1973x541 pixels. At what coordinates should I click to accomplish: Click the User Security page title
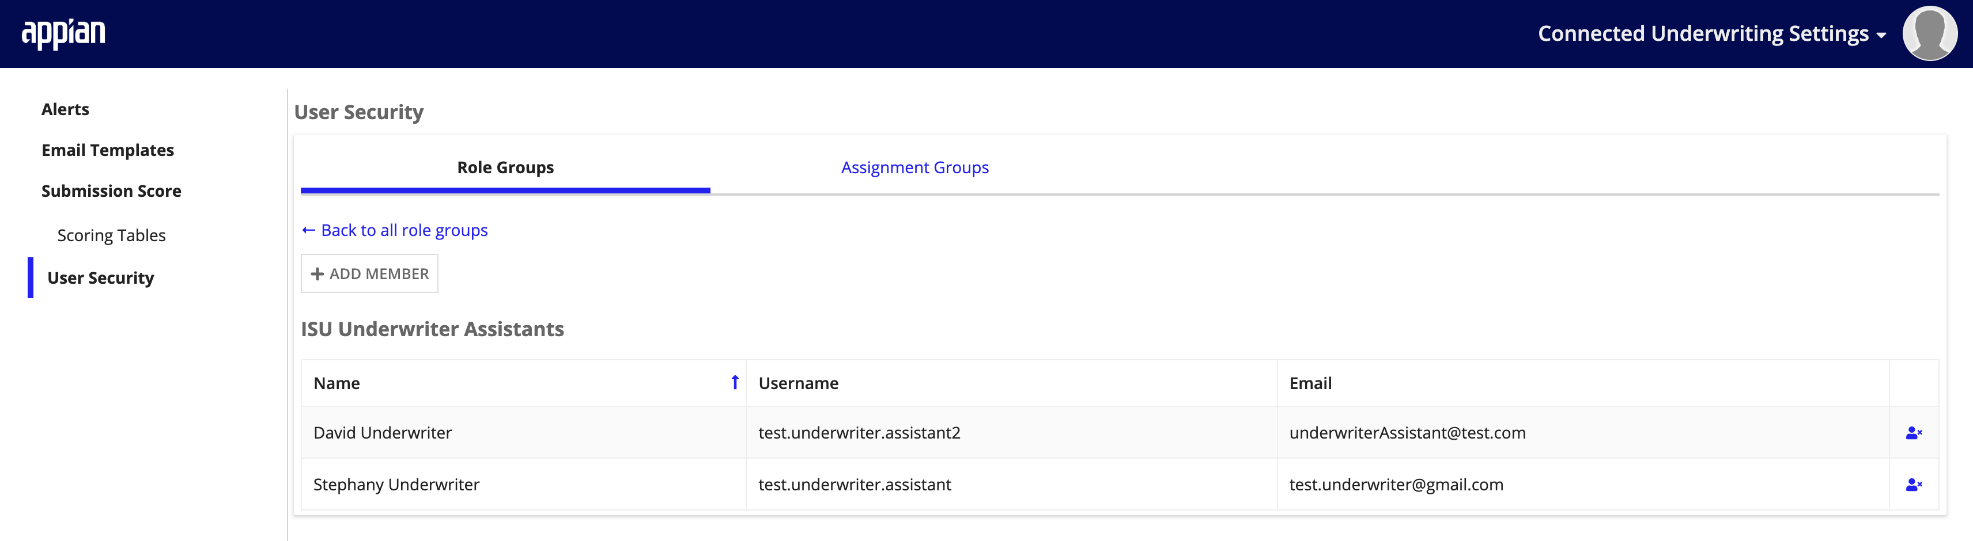[x=358, y=112]
